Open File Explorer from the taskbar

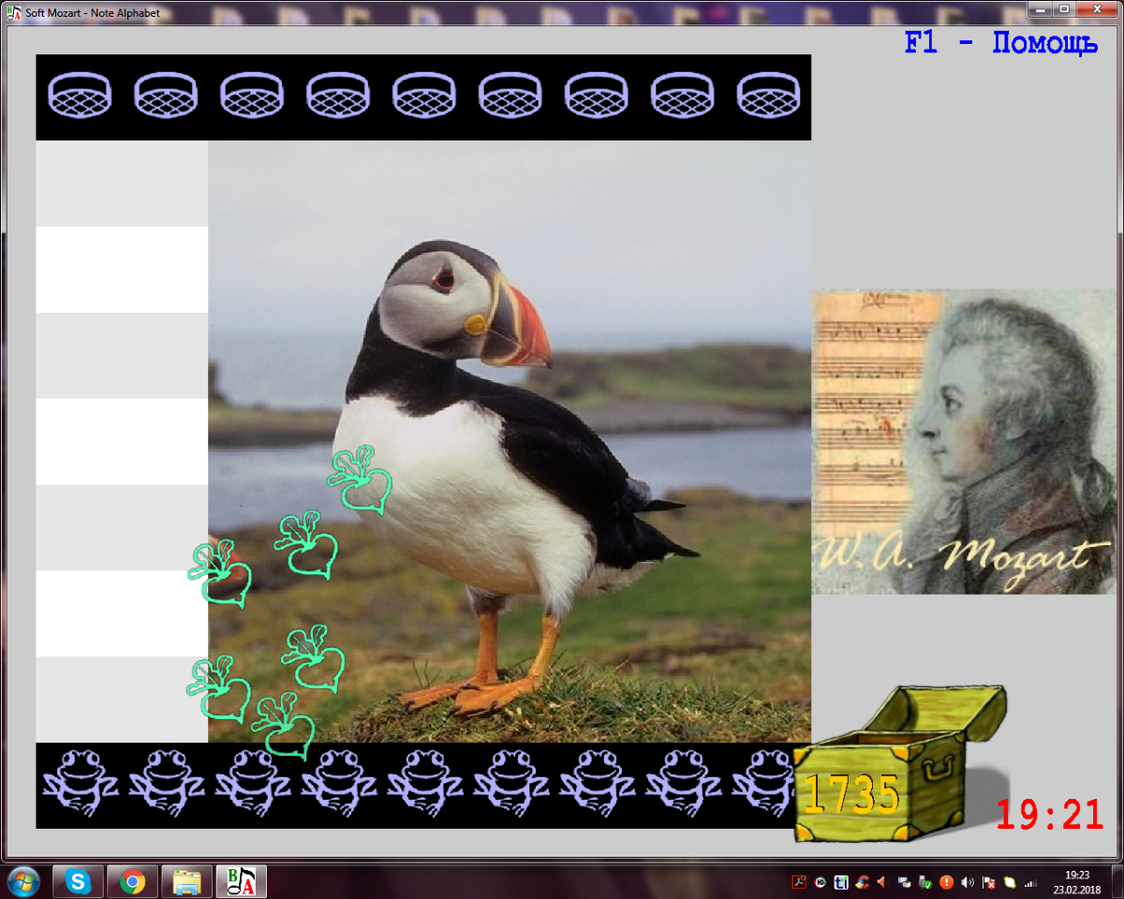point(186,881)
